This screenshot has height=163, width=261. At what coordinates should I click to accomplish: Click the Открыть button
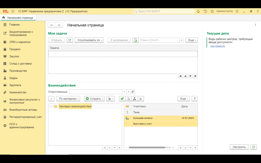[57, 40]
